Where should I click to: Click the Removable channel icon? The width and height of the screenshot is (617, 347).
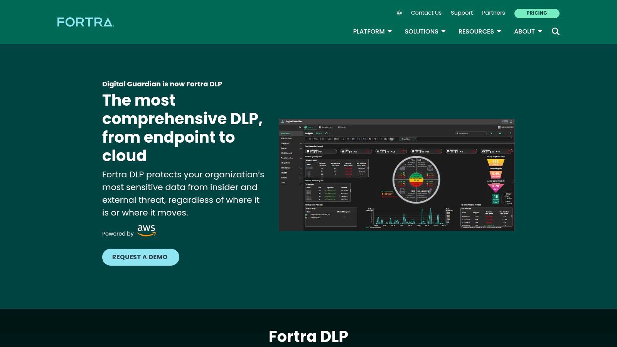coord(308,151)
